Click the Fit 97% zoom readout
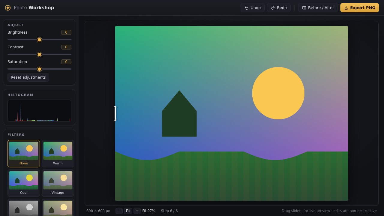The image size is (384, 216). [x=149, y=211]
